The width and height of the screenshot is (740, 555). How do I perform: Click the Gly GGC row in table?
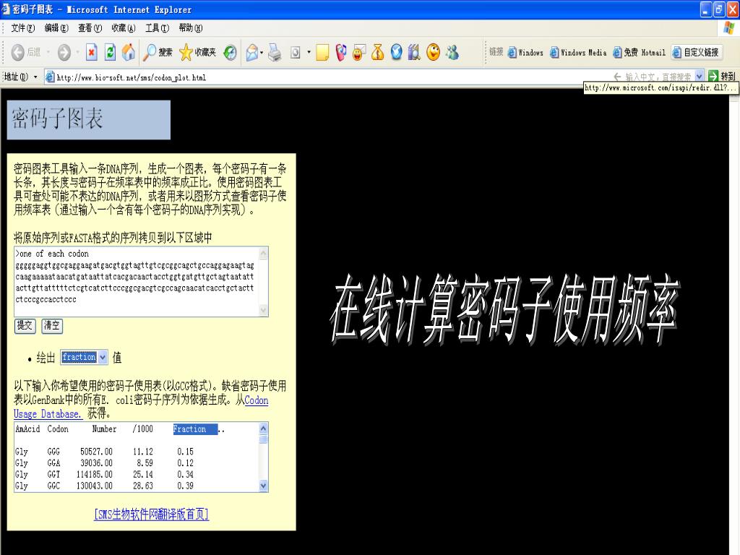(x=104, y=486)
